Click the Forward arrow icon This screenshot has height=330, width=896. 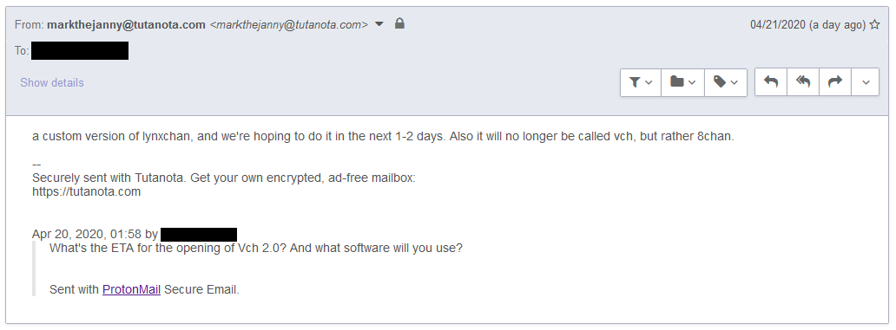[835, 82]
